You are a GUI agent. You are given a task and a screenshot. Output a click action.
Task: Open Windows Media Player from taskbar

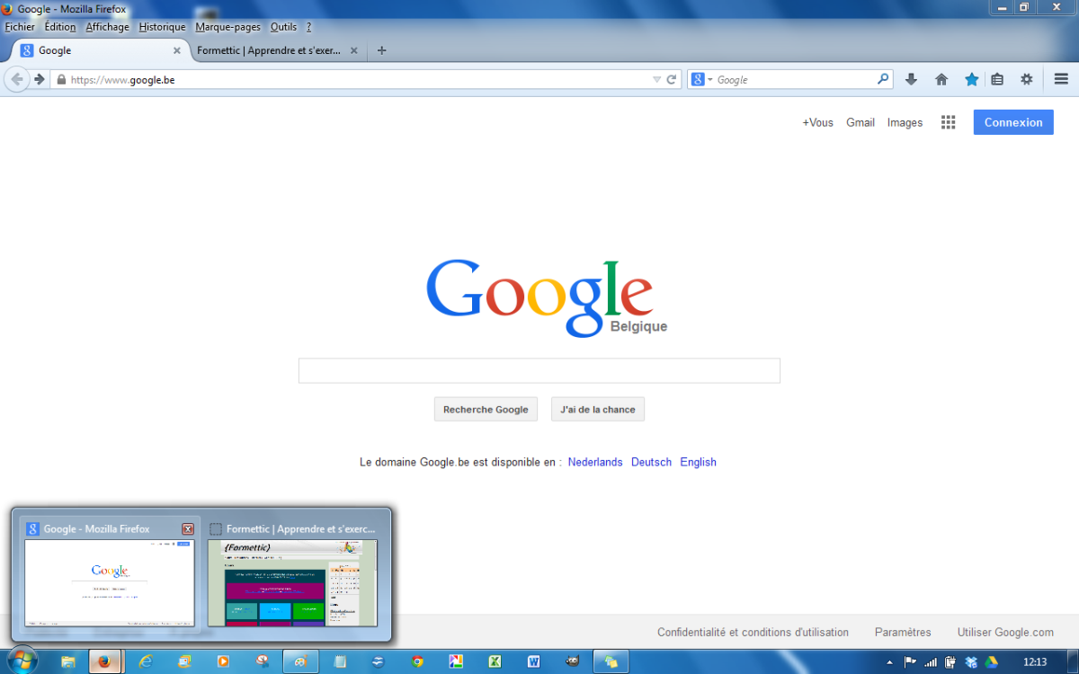223,661
